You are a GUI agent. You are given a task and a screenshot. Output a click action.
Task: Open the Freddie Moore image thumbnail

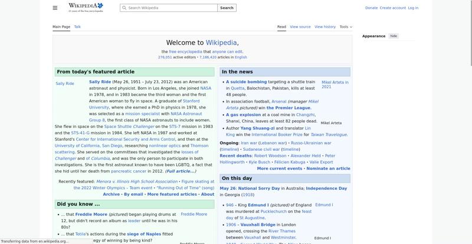194,214
